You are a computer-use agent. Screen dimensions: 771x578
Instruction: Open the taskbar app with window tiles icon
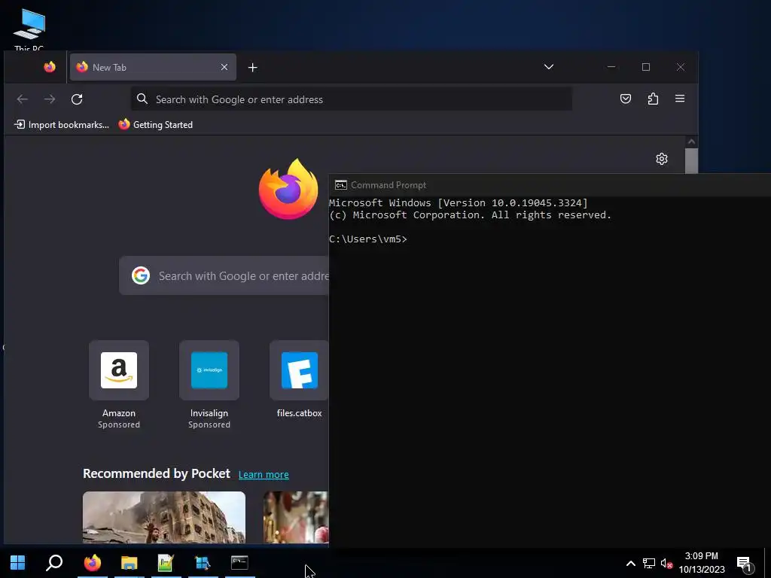(x=203, y=563)
